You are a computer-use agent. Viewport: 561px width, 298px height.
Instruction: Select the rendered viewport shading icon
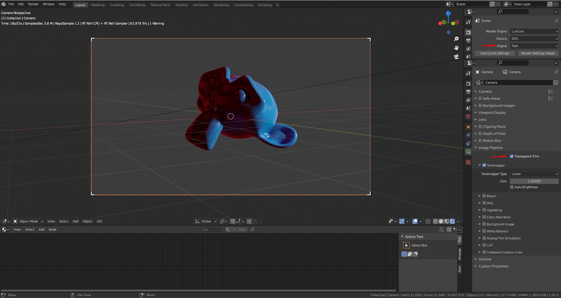pos(452,221)
